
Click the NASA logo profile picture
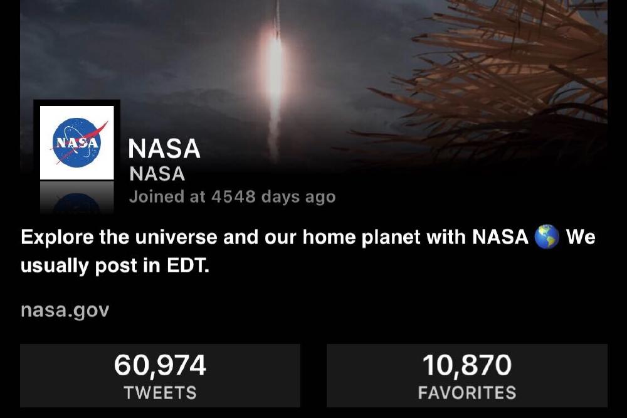pyautogui.click(x=76, y=142)
